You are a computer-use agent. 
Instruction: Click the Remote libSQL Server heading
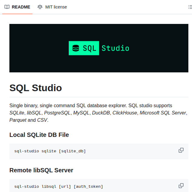coord(41,170)
